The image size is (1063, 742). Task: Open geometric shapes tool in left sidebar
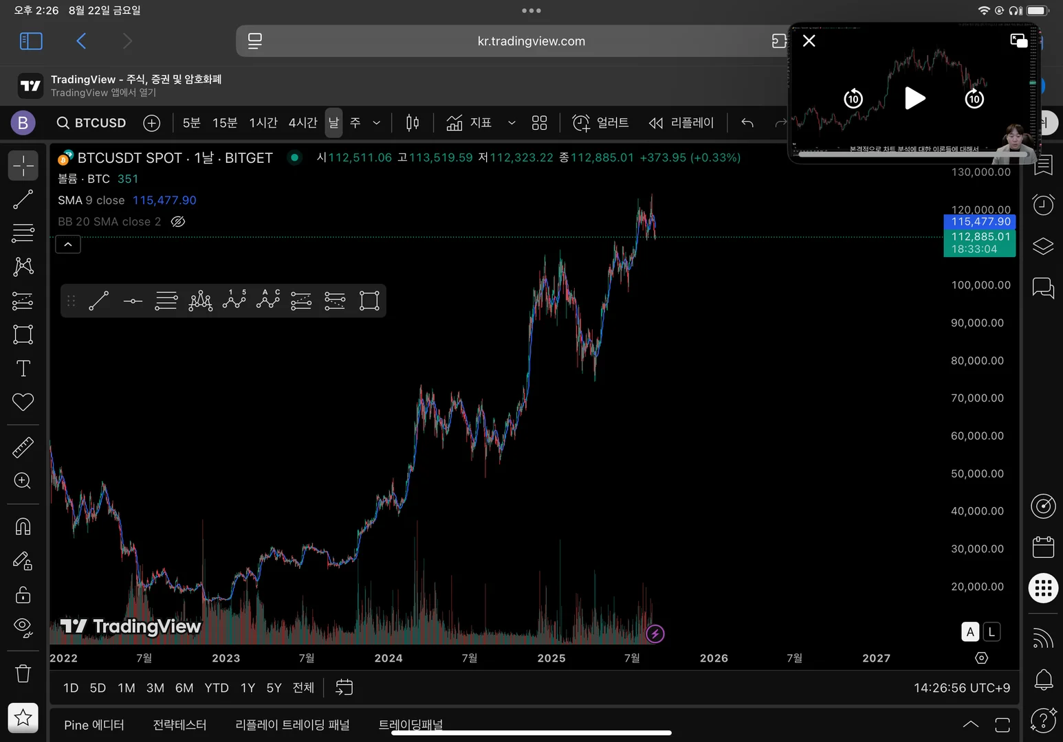coord(23,335)
